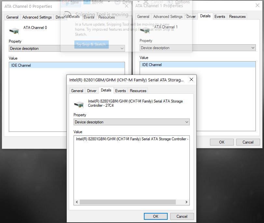Screen dimensions: 264x223
Task: Select IDE Channel value in ATA Channel 1 window
Action: tap(198, 65)
